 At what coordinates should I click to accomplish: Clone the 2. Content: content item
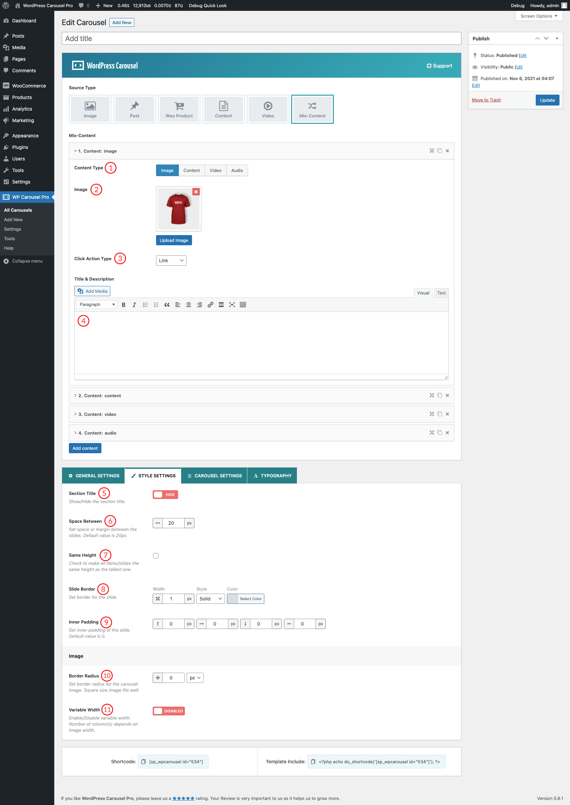(439, 396)
